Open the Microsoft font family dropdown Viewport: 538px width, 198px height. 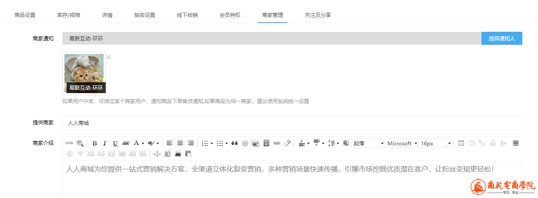coord(401,143)
